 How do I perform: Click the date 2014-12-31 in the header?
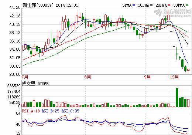click(x=67, y=5)
